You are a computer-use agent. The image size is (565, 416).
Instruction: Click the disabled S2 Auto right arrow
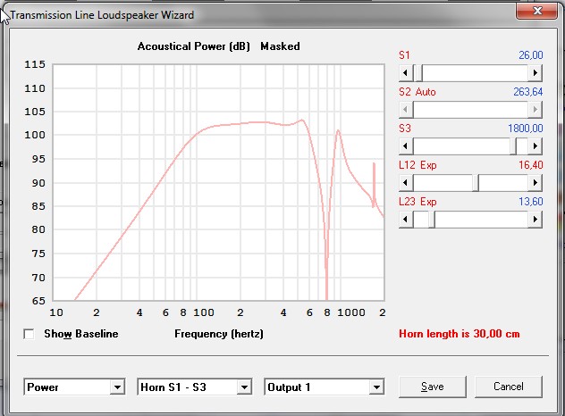coord(535,110)
